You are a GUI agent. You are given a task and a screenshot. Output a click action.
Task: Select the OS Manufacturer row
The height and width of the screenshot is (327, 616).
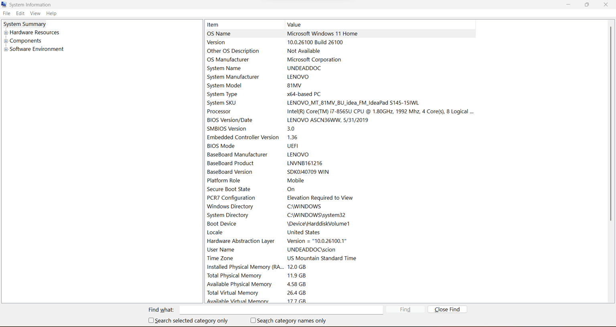coord(340,60)
